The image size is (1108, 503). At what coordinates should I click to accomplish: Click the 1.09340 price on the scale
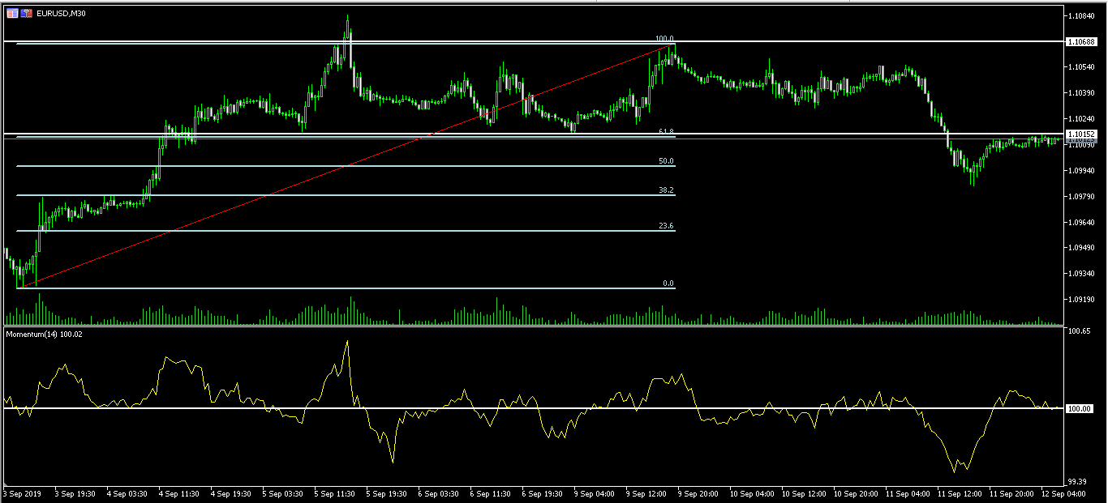[1082, 274]
